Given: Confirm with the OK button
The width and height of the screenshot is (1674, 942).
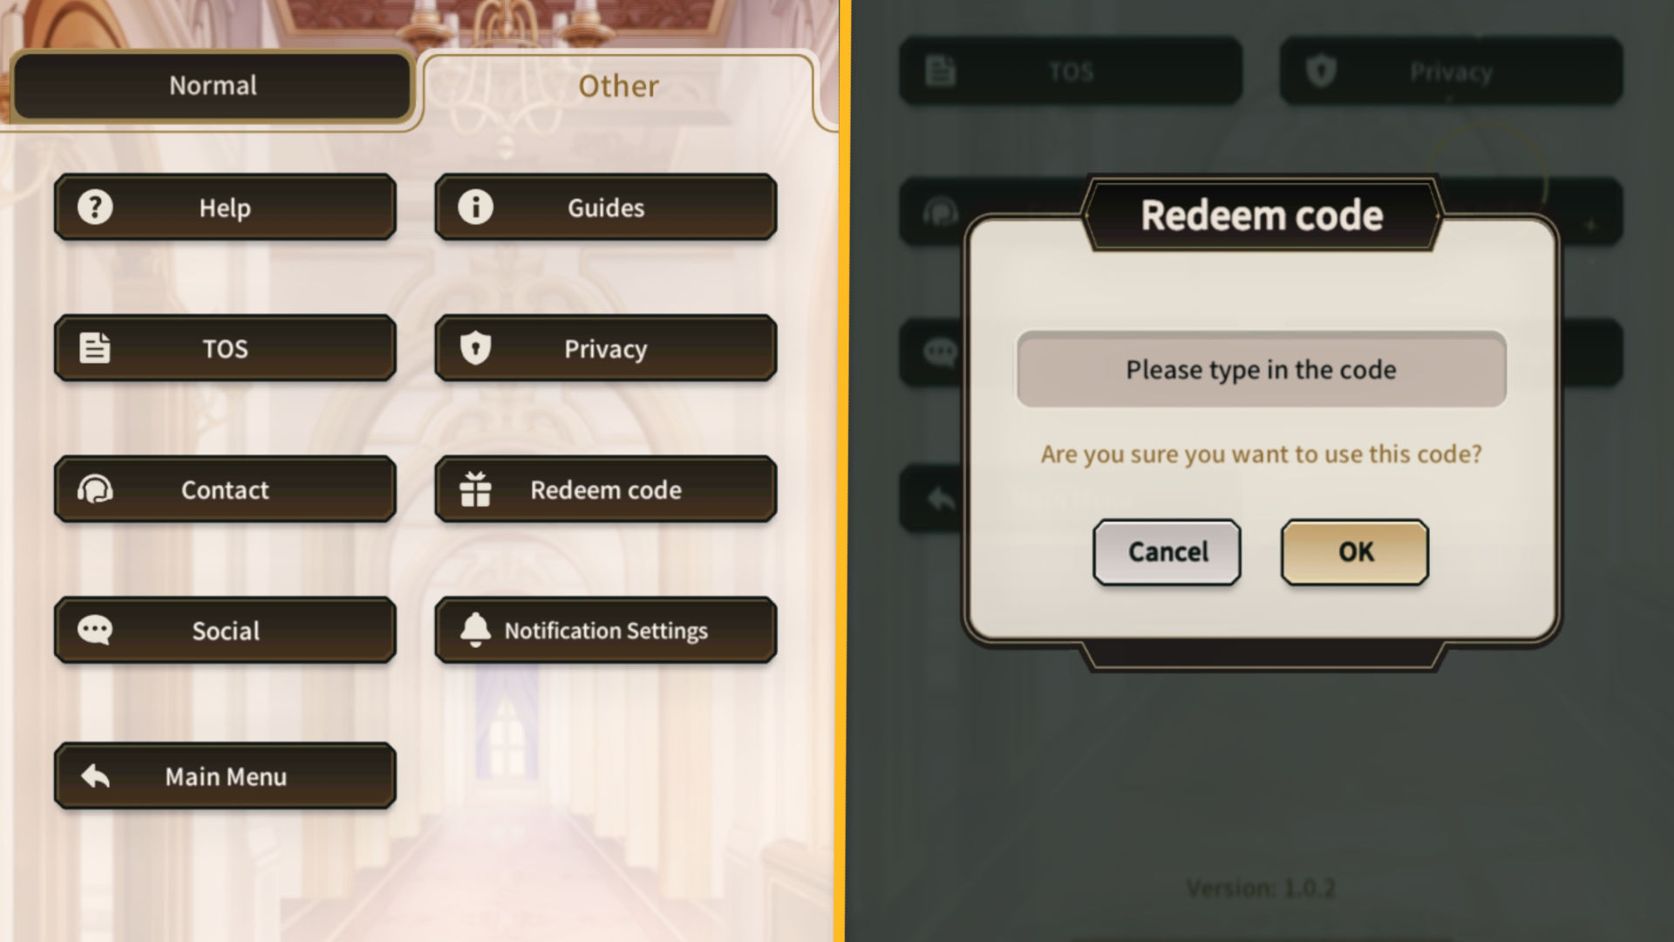Looking at the screenshot, I should (x=1354, y=551).
